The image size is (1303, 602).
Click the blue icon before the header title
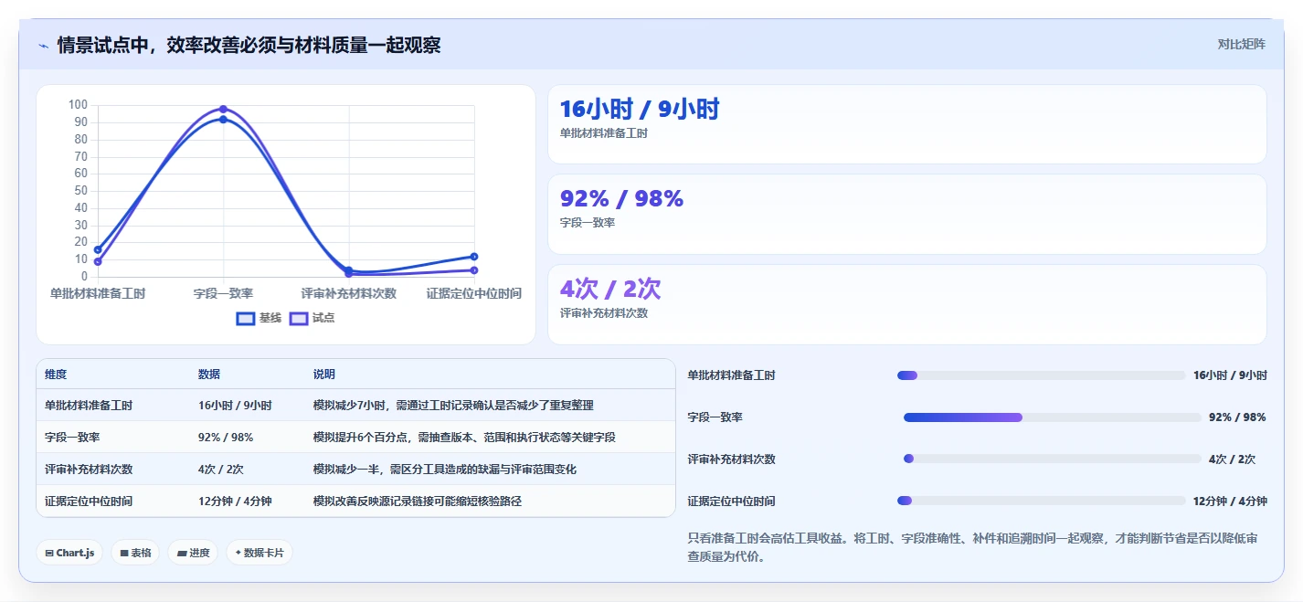tap(43, 46)
